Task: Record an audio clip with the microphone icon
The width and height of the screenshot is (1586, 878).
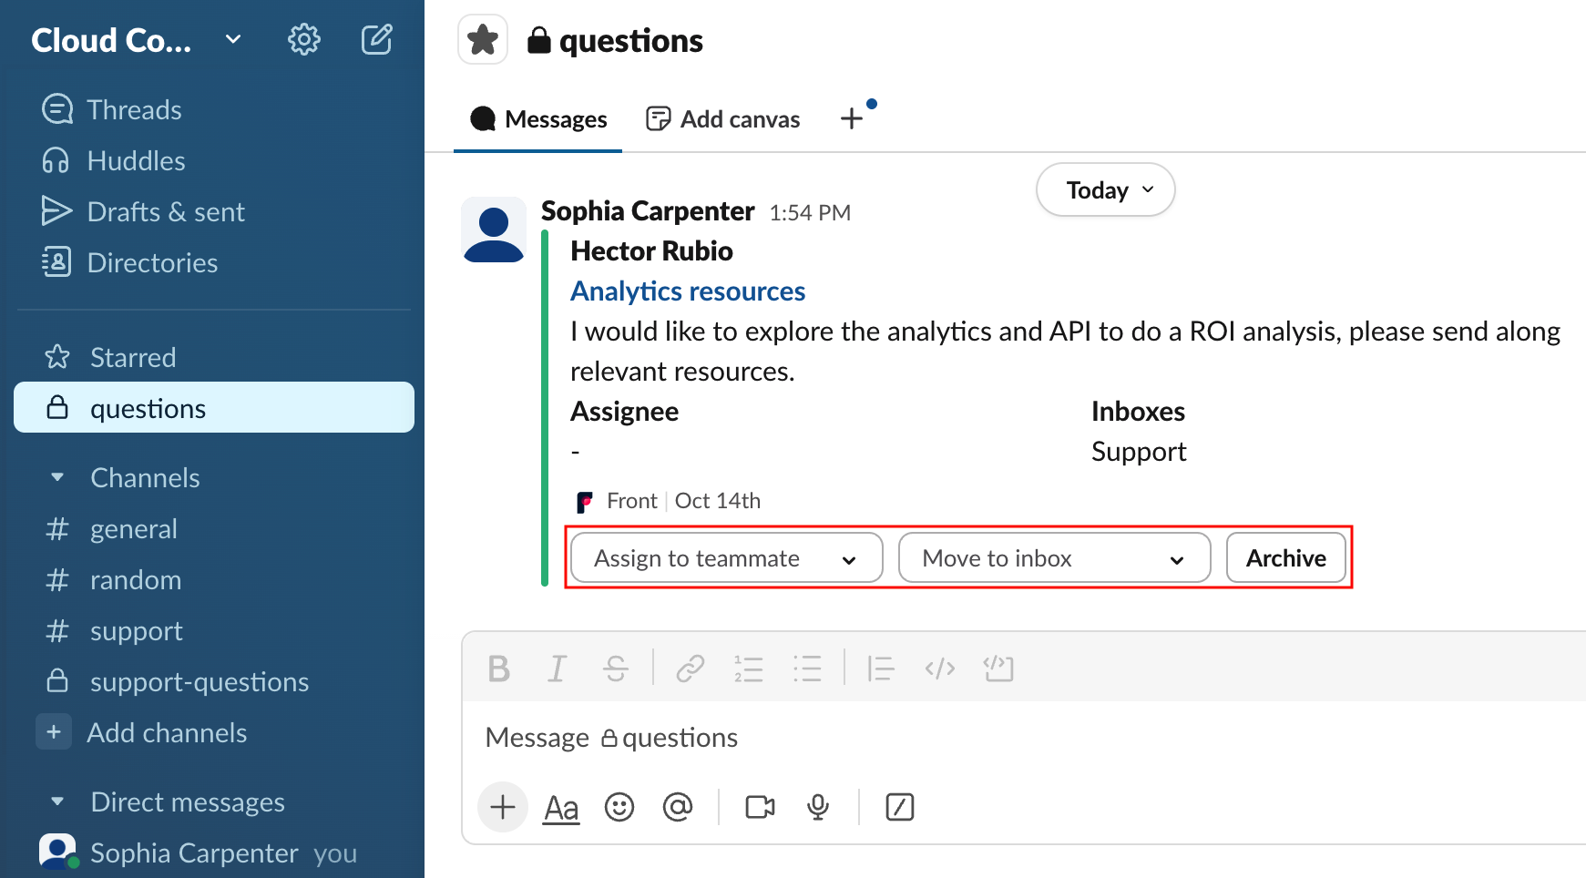Action: tap(818, 807)
